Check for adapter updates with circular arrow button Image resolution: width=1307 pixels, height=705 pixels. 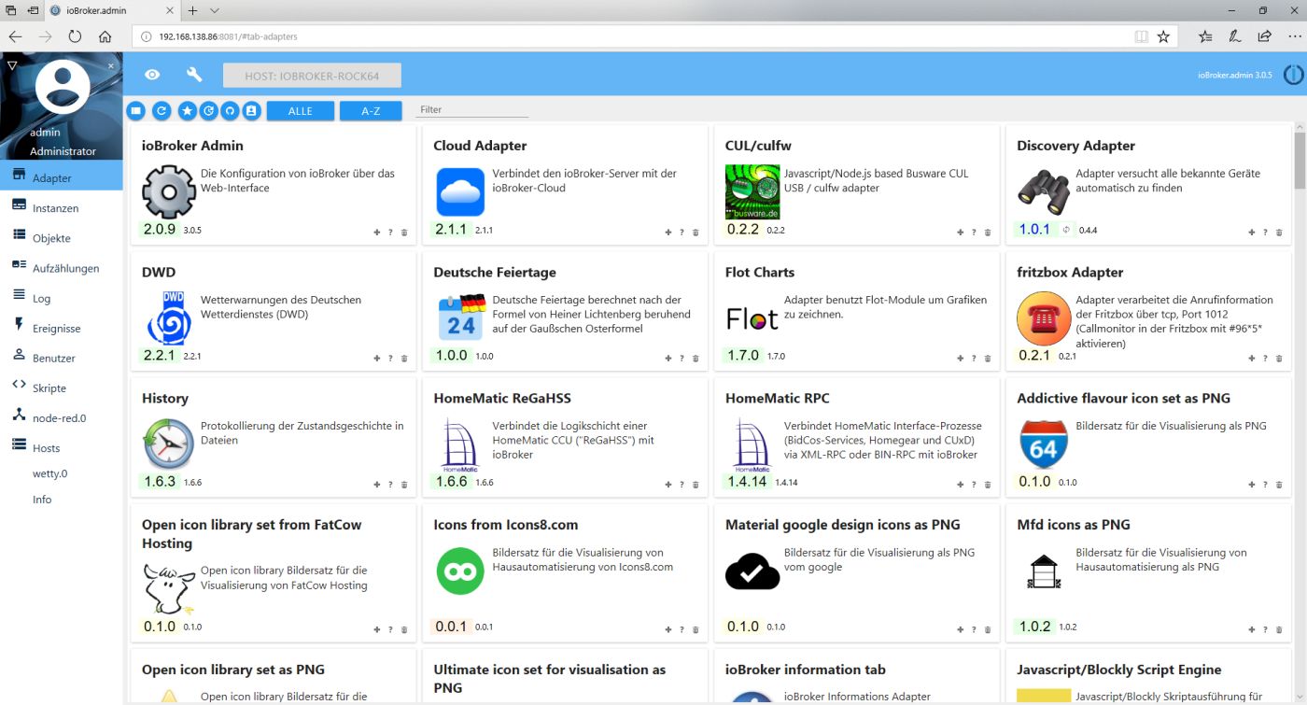click(x=209, y=110)
